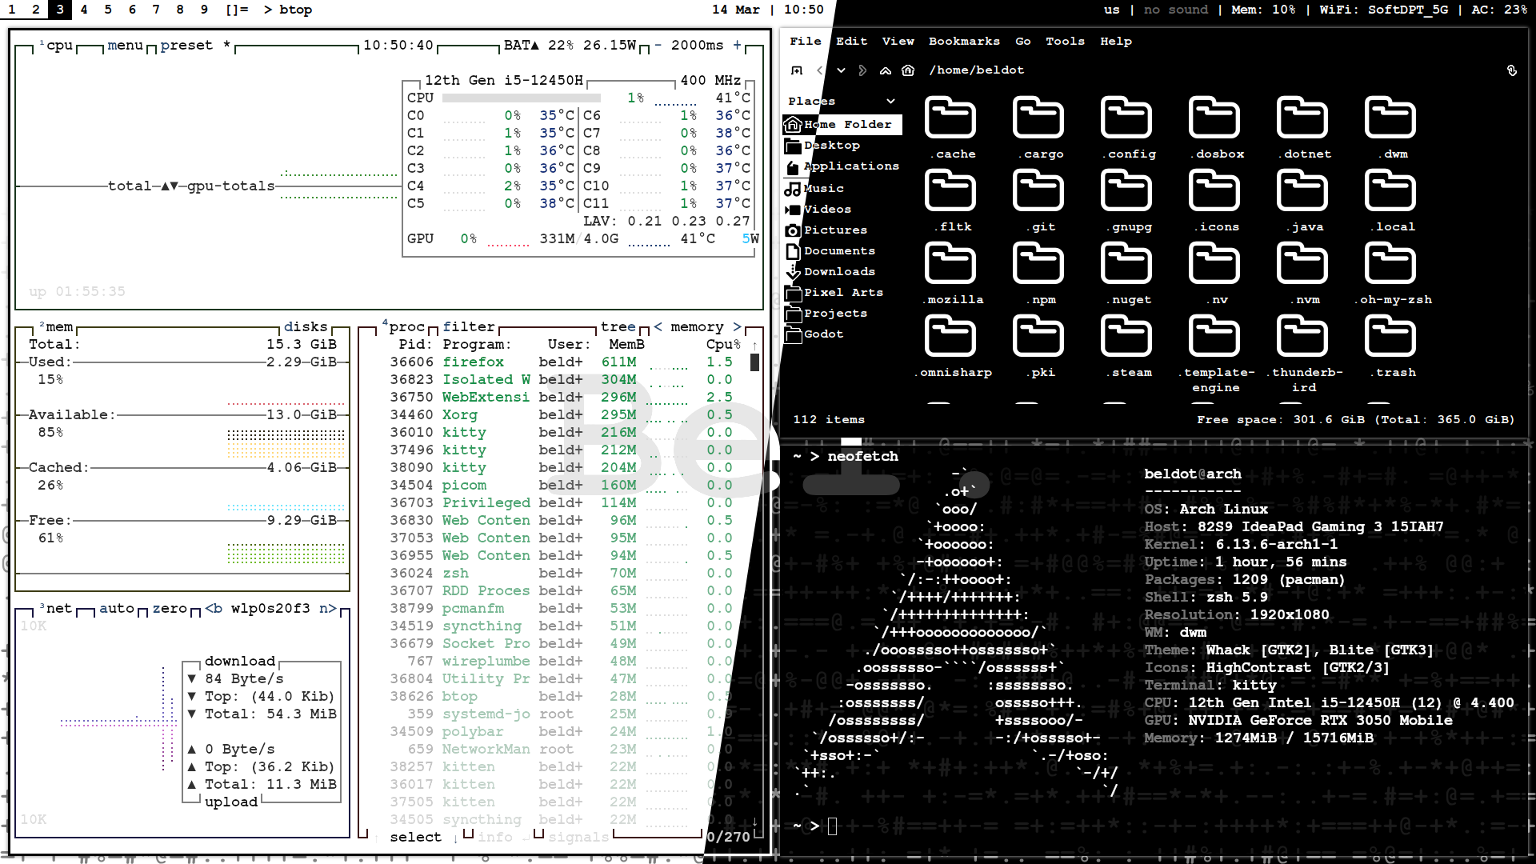Click btop menu button
1536x864 pixels.
click(125, 46)
